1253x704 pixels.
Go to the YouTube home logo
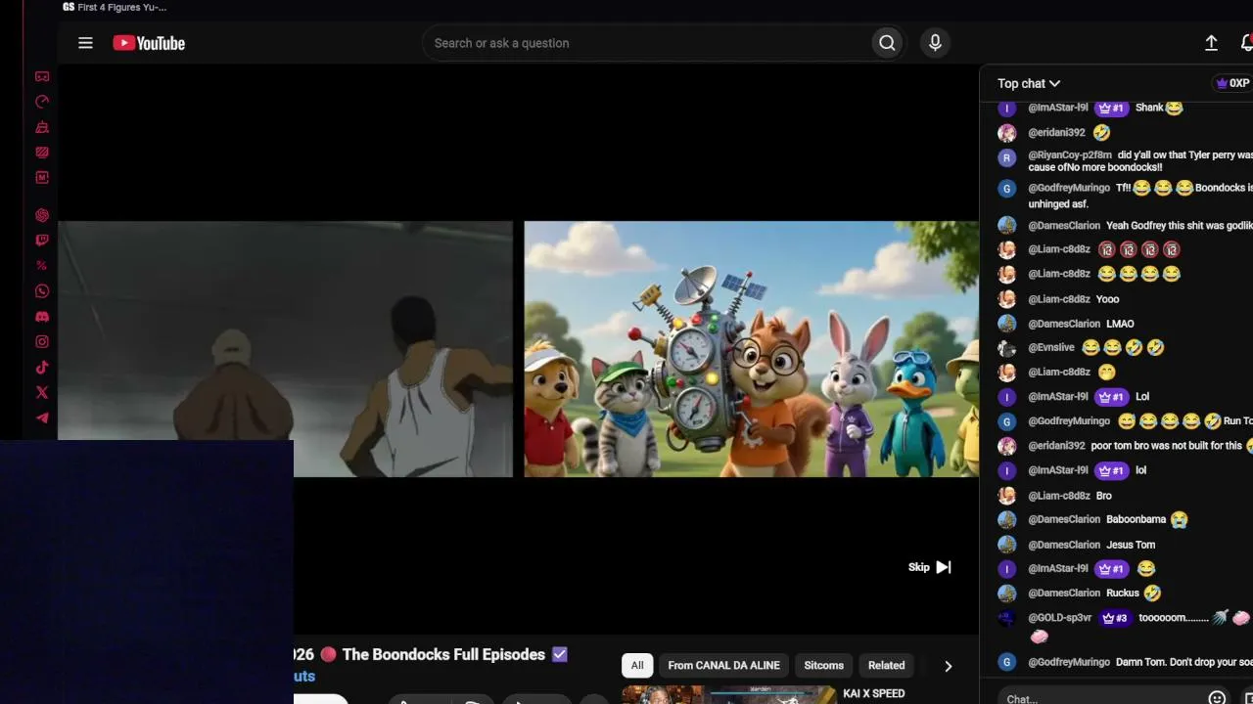pyautogui.click(x=149, y=43)
